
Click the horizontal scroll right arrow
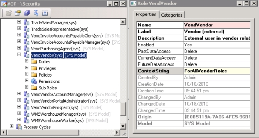click(x=117, y=132)
